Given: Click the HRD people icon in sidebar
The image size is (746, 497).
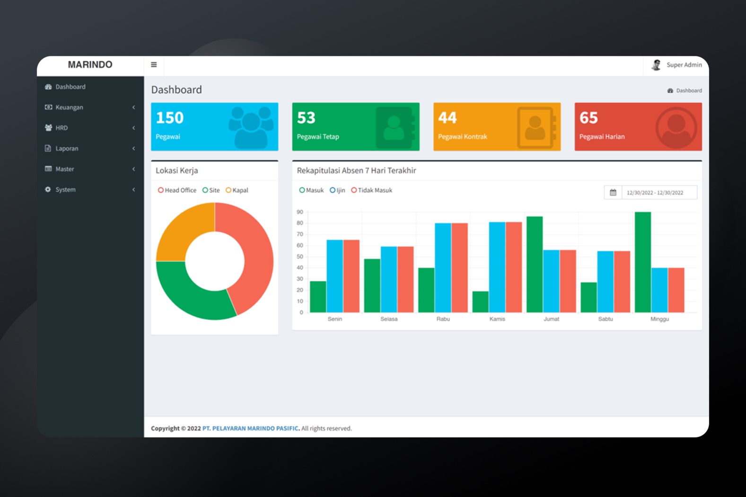Looking at the screenshot, I should click(48, 128).
